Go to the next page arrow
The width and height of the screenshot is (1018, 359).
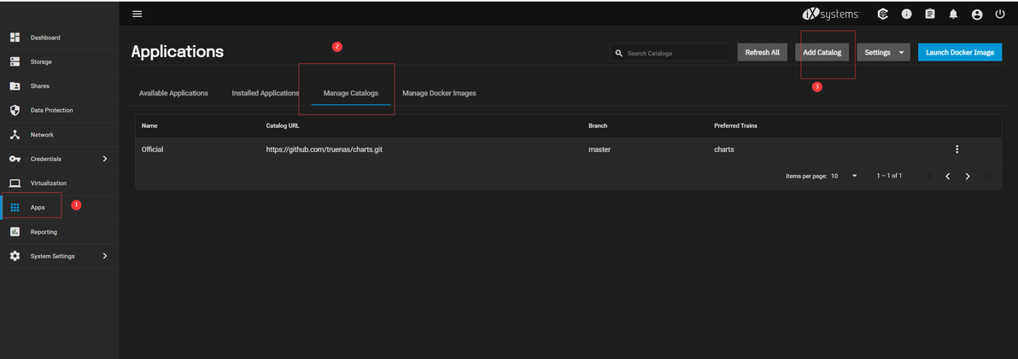[x=968, y=177]
